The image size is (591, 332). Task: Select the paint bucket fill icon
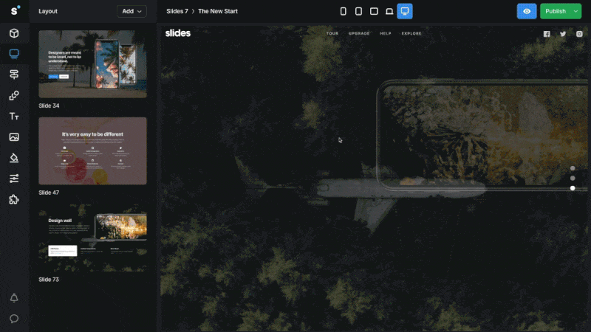tap(14, 158)
